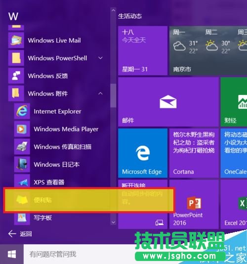Open XPS 查看器 icon
Screen dimensions: 247x264
coord(22,181)
